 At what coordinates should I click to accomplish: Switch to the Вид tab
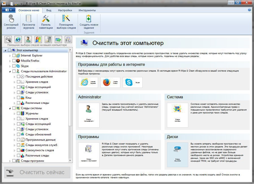tap(49, 10)
